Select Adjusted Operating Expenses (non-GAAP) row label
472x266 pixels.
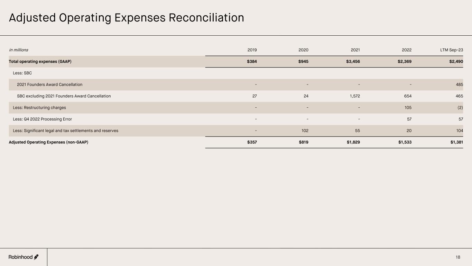point(48,142)
